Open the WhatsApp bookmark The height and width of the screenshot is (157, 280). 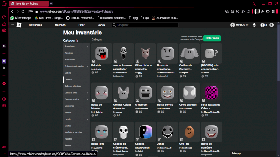pos(21,18)
